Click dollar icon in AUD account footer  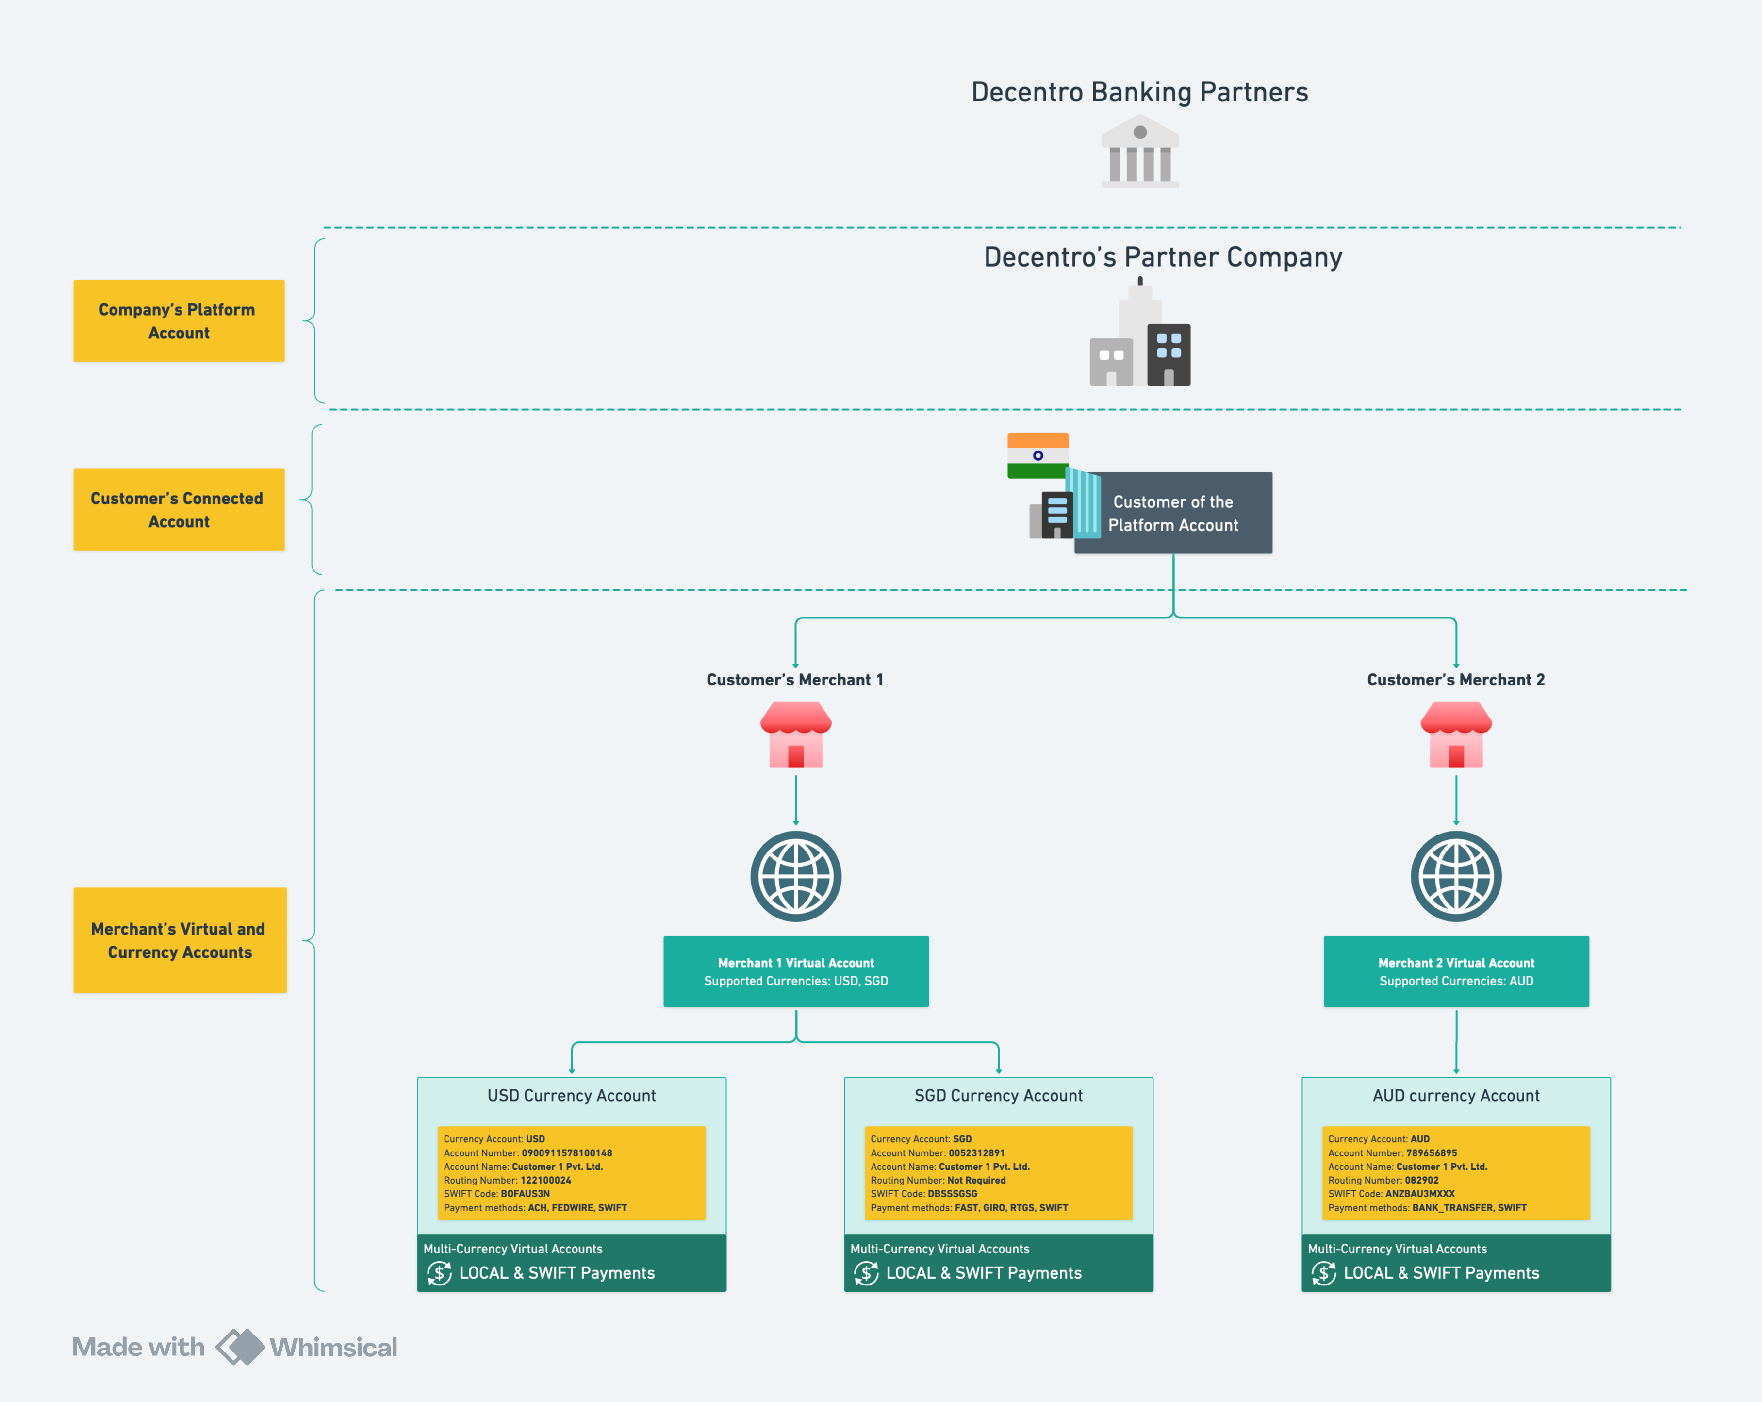(x=1323, y=1273)
